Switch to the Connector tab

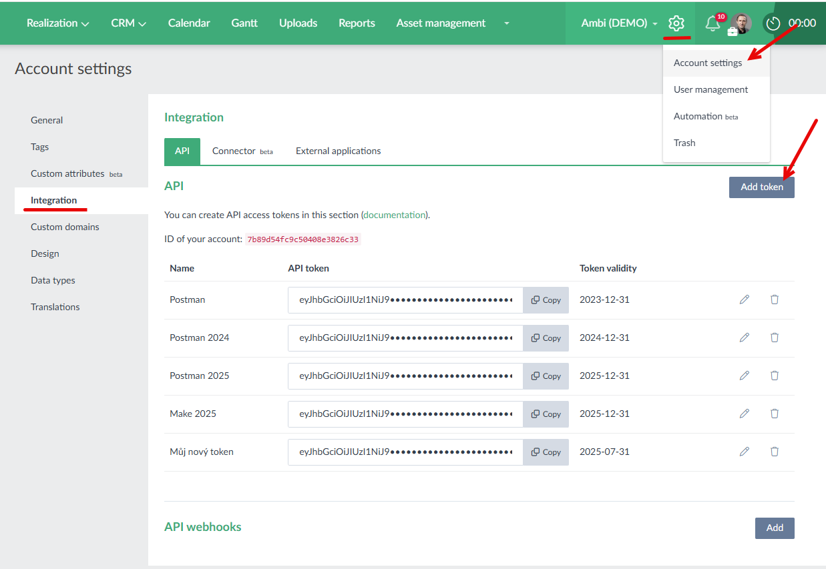pos(242,151)
